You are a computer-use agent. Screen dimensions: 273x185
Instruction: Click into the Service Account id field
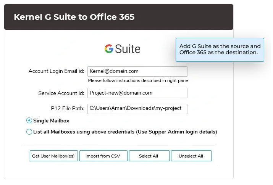[x=137, y=93]
